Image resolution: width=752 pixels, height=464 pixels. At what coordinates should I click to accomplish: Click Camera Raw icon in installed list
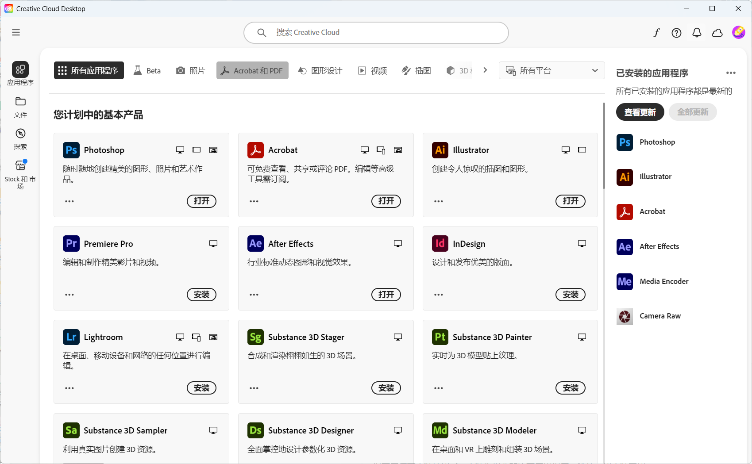coord(625,316)
